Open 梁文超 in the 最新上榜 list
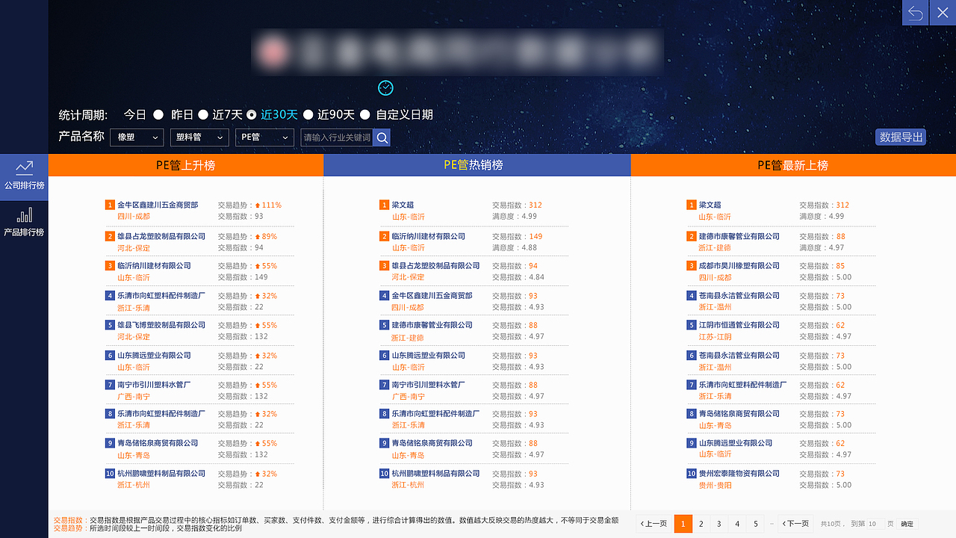 (x=710, y=205)
